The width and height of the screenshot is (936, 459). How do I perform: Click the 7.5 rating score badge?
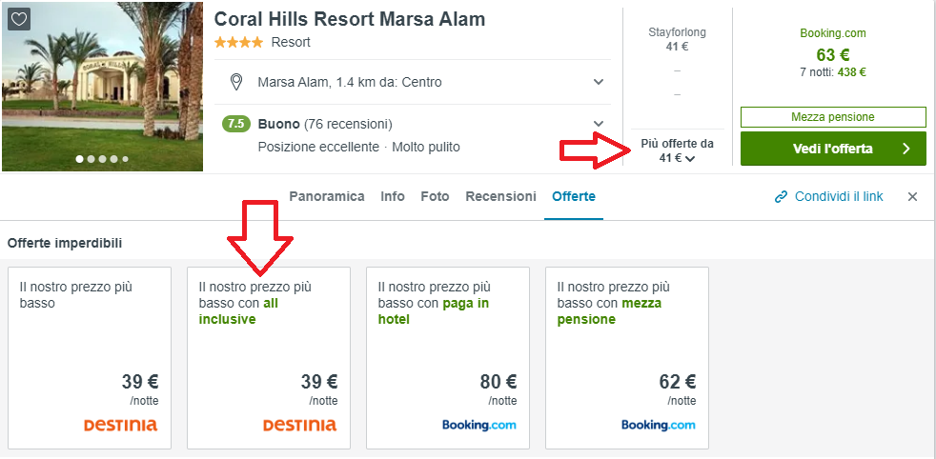pyautogui.click(x=236, y=124)
